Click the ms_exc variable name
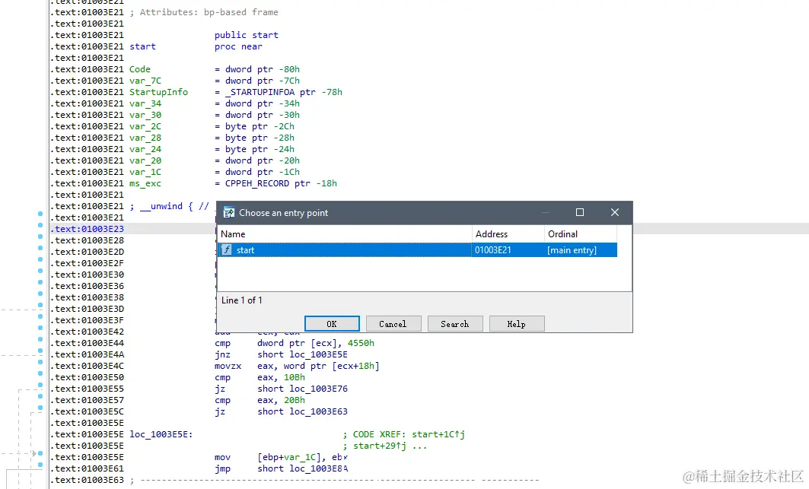This screenshot has height=489, width=809. click(x=145, y=183)
